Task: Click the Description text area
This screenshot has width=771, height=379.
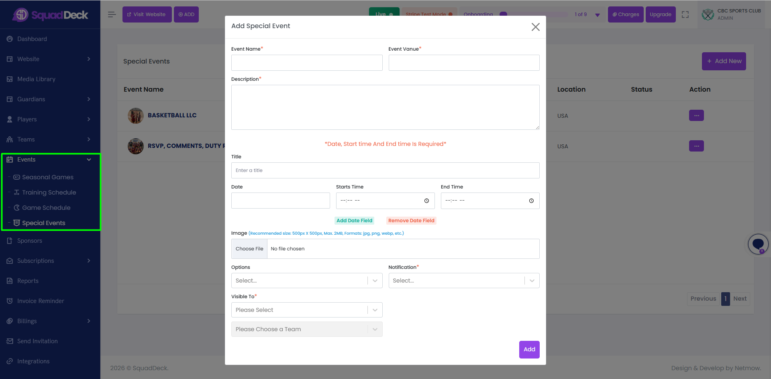Action: click(x=385, y=107)
